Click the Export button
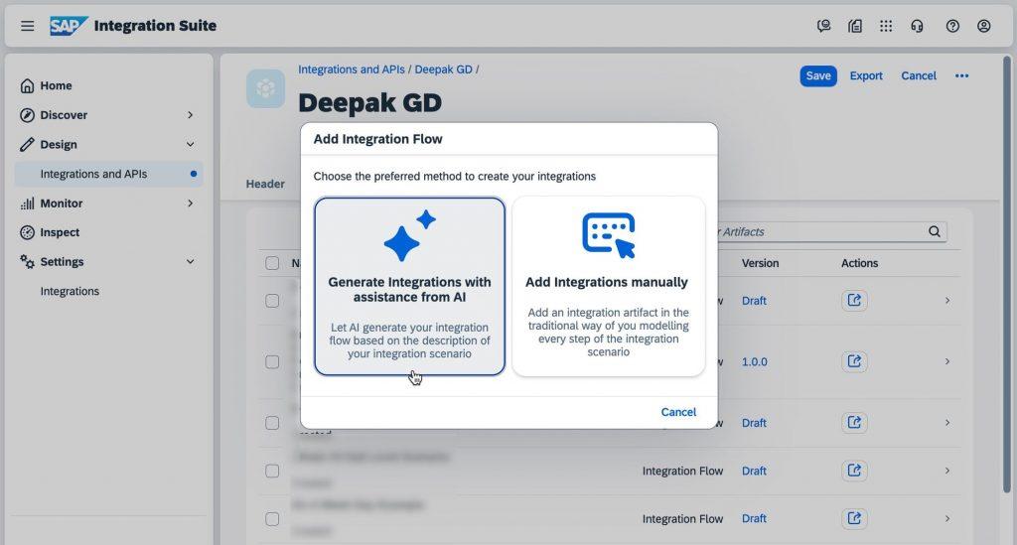1017x545 pixels. pos(866,75)
